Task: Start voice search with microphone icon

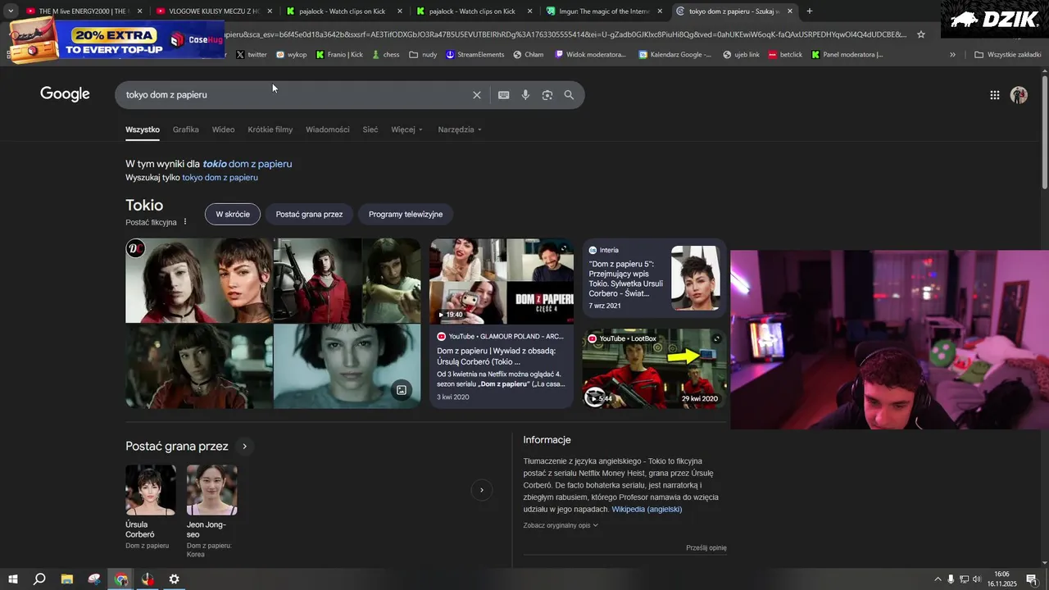Action: (x=525, y=95)
